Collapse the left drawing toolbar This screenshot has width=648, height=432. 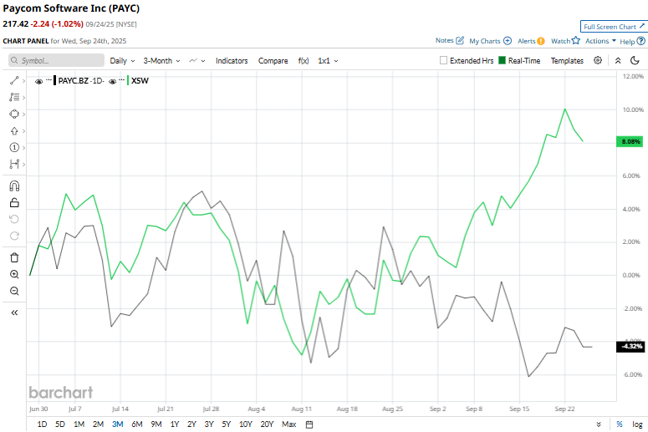click(x=14, y=313)
